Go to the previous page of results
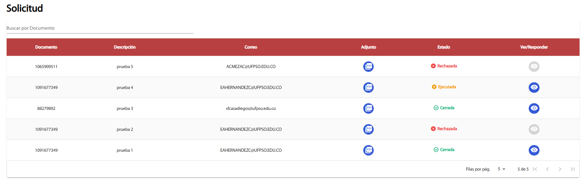The width and height of the screenshot is (582, 181). (547, 169)
